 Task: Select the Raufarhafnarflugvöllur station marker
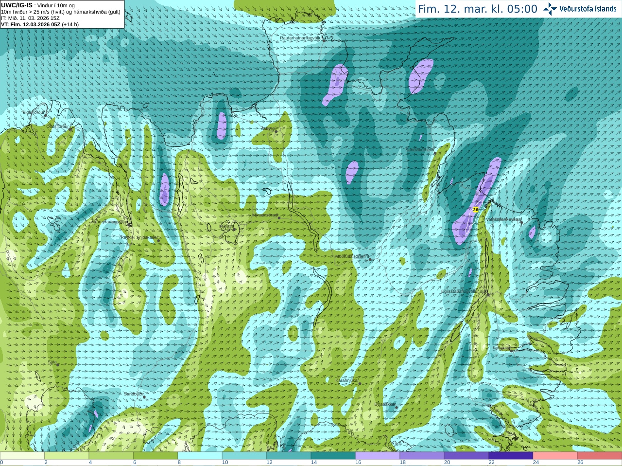click(324, 41)
